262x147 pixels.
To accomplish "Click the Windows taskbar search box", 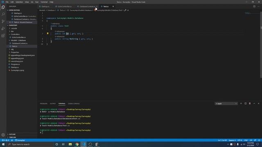I will [30, 144].
